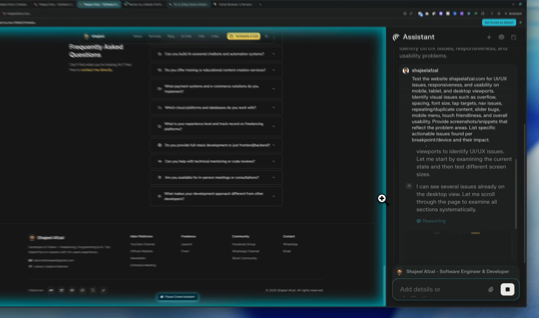Open Services in site navigation
This screenshot has height=318, width=539.
click(x=155, y=36)
